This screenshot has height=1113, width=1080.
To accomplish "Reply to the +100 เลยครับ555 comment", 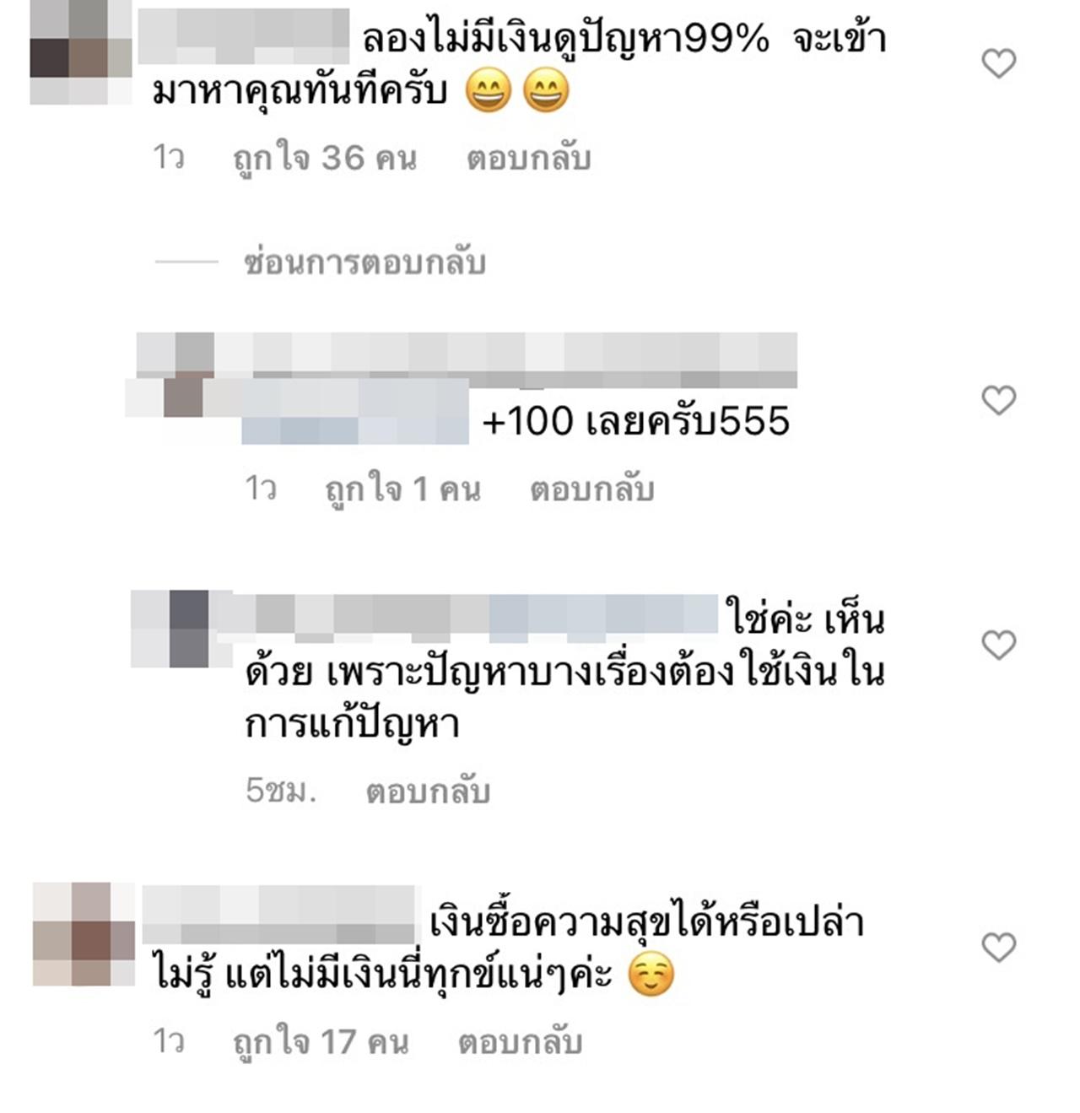I will (x=591, y=489).
